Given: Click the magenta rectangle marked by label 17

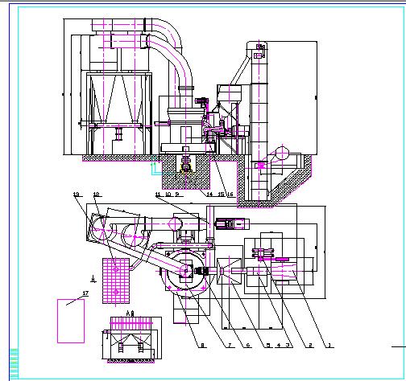Looking at the screenshot, I should pyautogui.click(x=71, y=321).
